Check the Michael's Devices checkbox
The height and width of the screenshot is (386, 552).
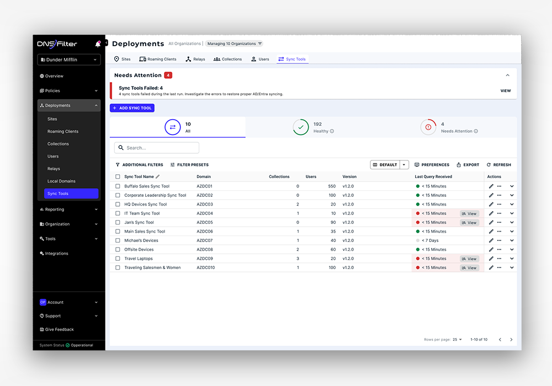pyautogui.click(x=118, y=240)
